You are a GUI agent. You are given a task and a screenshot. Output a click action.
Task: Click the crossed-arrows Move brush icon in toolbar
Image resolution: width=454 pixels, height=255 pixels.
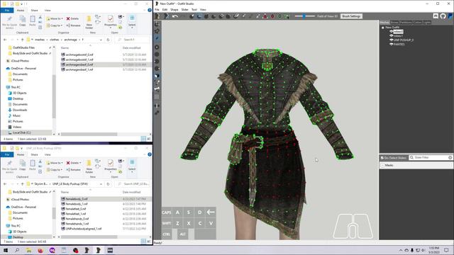click(221, 16)
